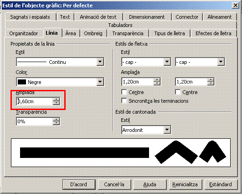Decrease line width with down spinner

click(56, 103)
